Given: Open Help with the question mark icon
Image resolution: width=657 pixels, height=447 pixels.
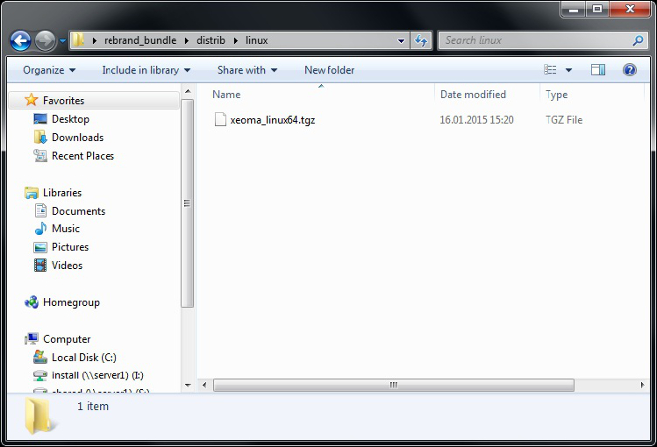Looking at the screenshot, I should pyautogui.click(x=629, y=70).
